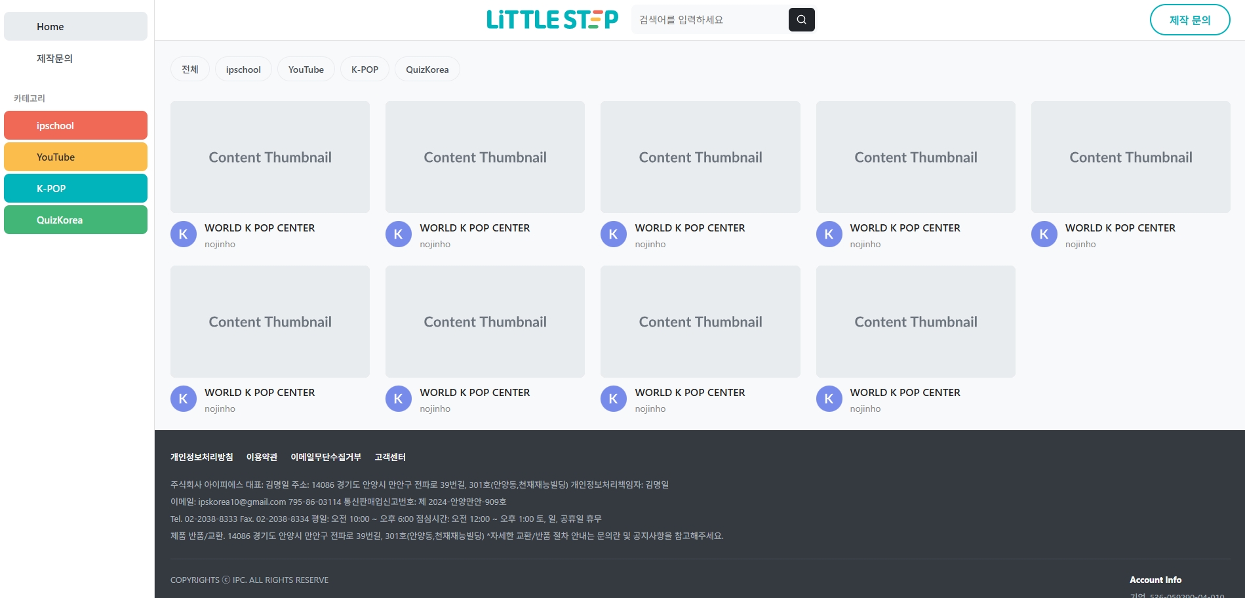Select red ipschool category in sidebar
Image resolution: width=1245 pixels, height=598 pixels.
75,126
